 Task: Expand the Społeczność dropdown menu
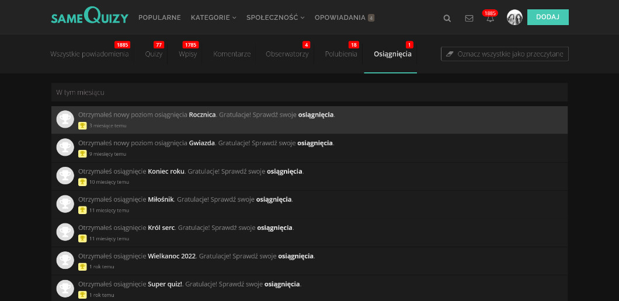pyautogui.click(x=275, y=17)
